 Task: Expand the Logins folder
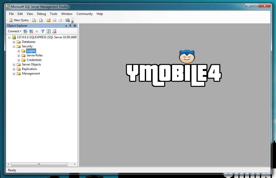tap(19, 51)
